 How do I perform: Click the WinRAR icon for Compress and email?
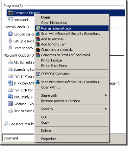pyautogui.click(x=38, y=50)
